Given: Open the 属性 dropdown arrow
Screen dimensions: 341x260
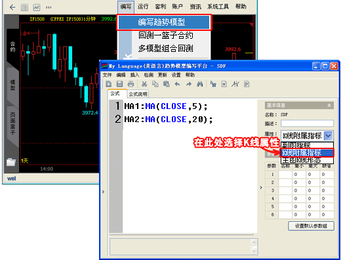Looking at the screenshot, I should [x=328, y=136].
